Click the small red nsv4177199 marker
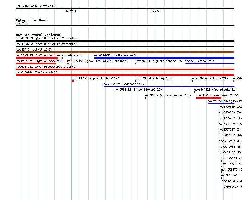The height and width of the screenshot is (200, 242). coord(68,64)
